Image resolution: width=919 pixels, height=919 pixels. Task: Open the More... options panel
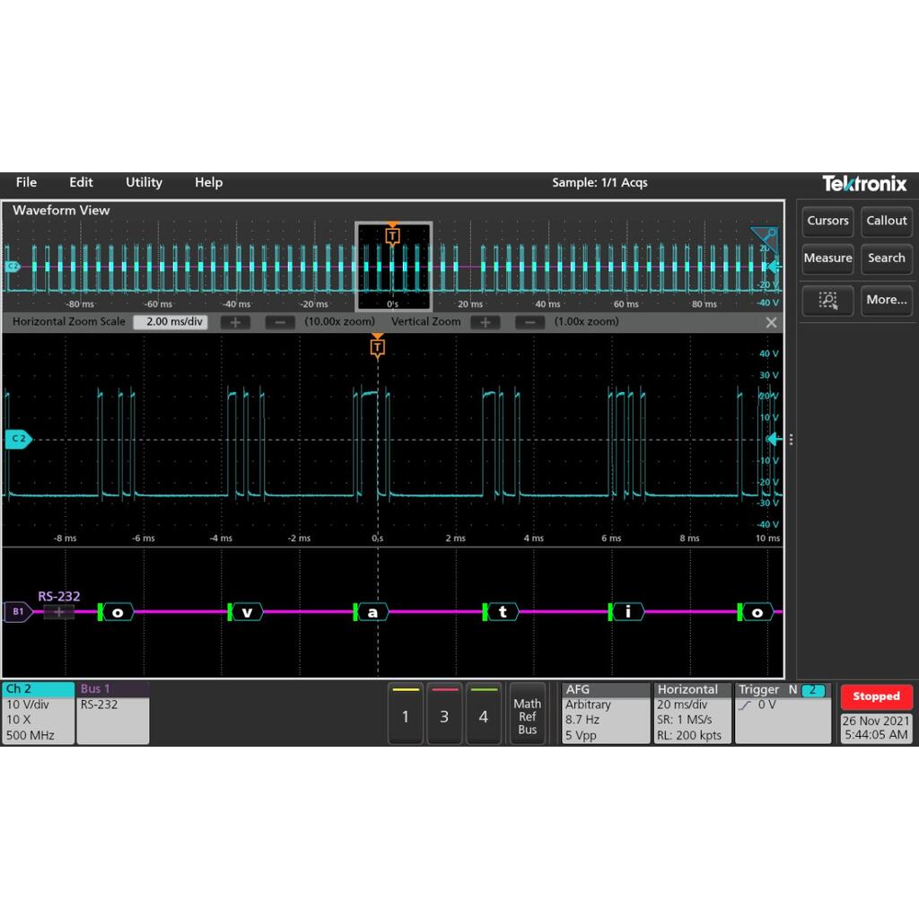[886, 301]
